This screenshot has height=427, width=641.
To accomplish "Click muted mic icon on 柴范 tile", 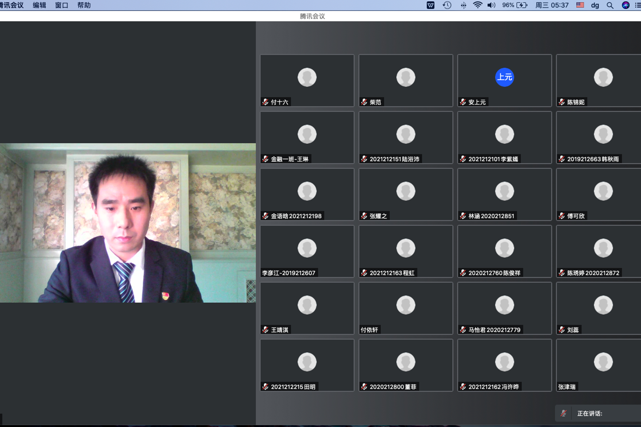I will [x=364, y=102].
